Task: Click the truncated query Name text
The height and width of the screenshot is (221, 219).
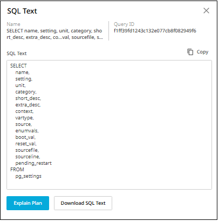Action: [x=54, y=34]
